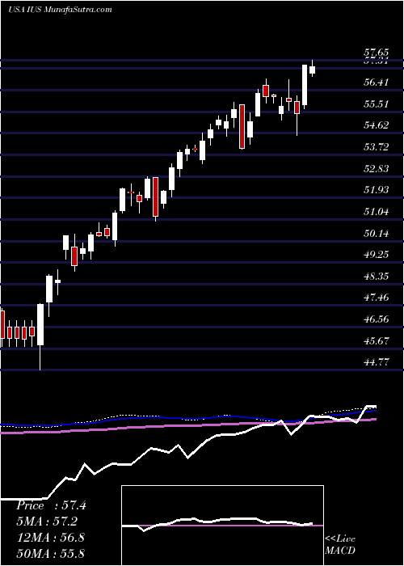This screenshot has width=404, height=566.
Task: Click the 12MA : 56.8 readout
Action: pos(50,538)
